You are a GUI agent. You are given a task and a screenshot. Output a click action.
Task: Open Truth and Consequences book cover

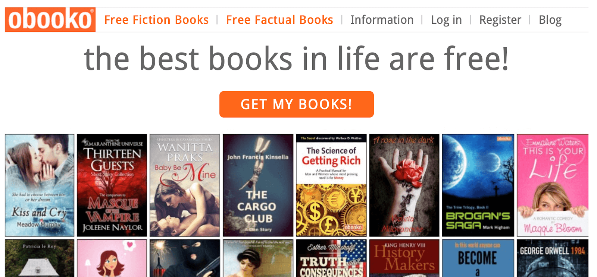click(331, 258)
